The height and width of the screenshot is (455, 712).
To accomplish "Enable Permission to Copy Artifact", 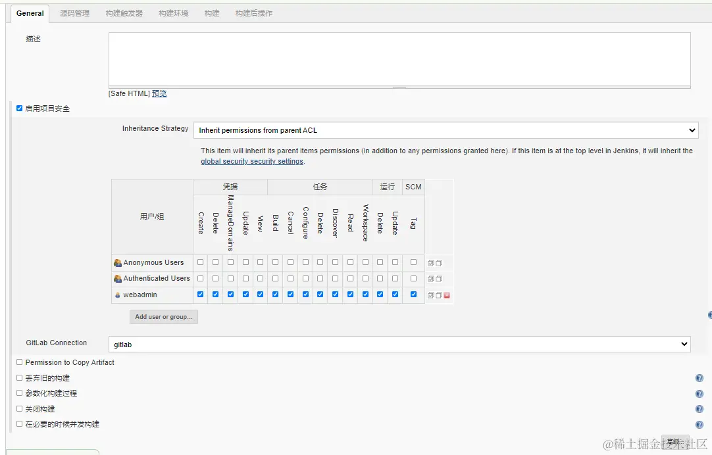I will click(x=20, y=362).
